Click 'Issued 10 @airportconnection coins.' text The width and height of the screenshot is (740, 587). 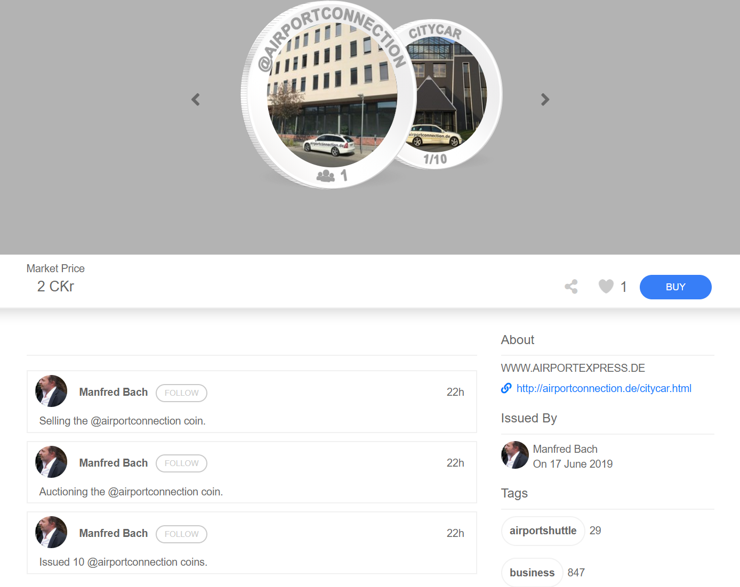point(123,562)
